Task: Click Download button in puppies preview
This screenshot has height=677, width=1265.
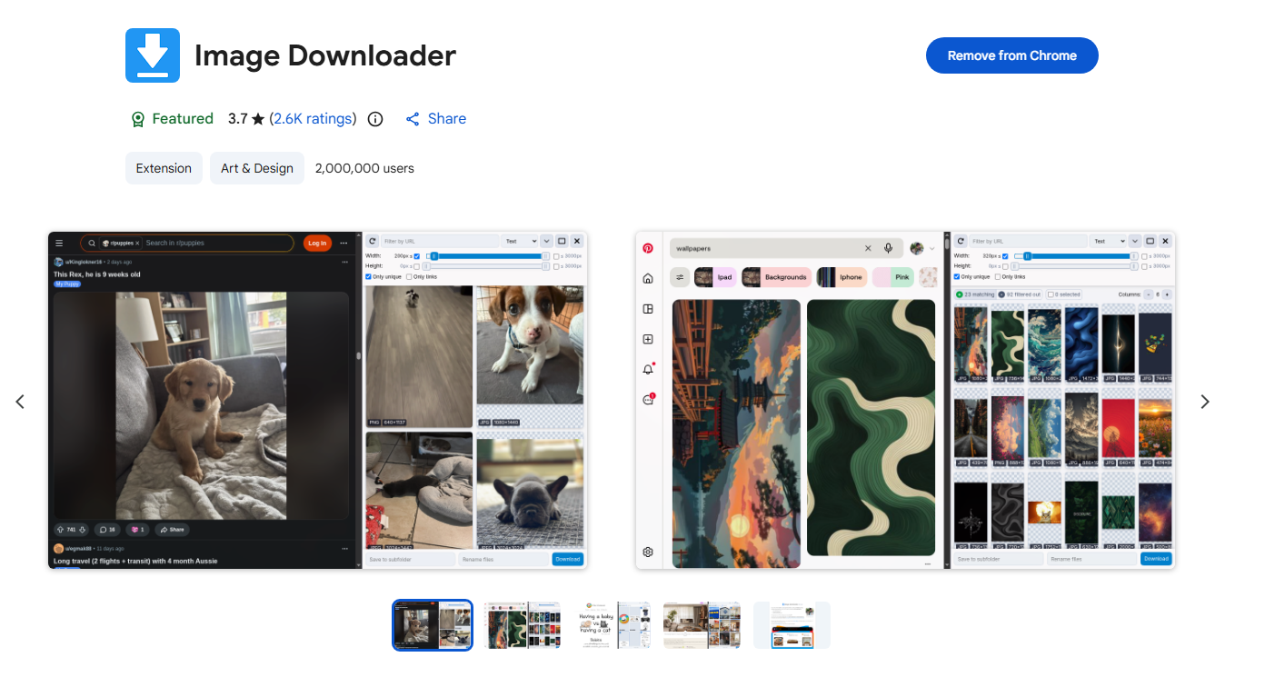Action: [568, 559]
